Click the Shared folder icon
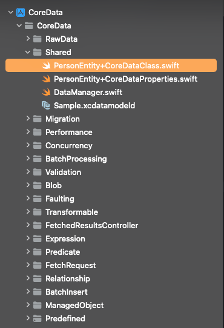 point(38,52)
